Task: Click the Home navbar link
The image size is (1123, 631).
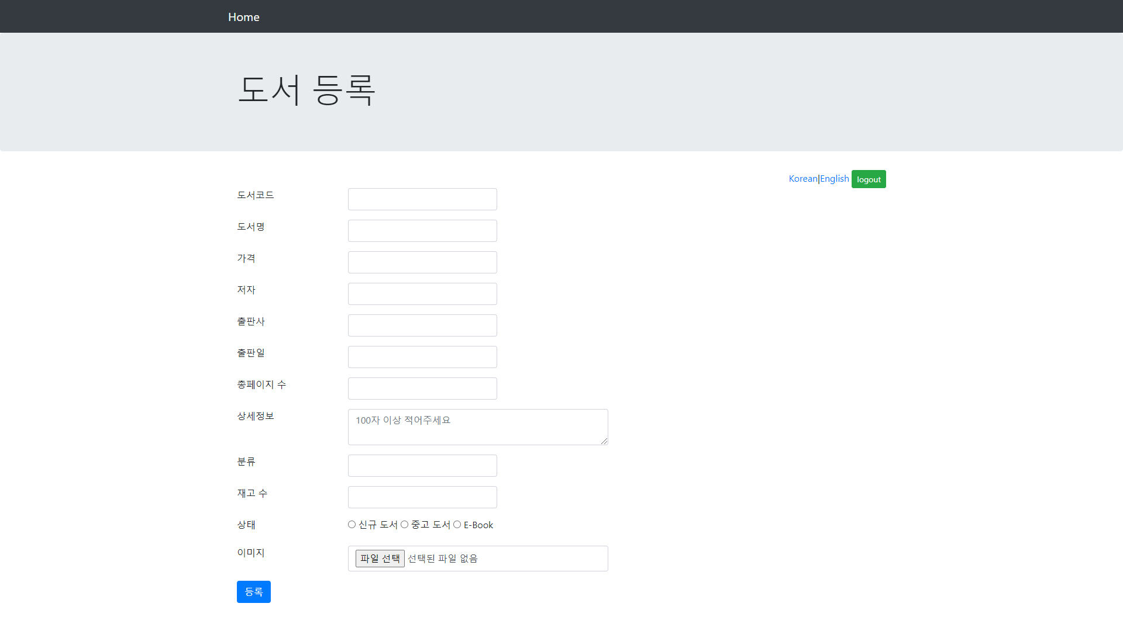Action: [x=243, y=17]
